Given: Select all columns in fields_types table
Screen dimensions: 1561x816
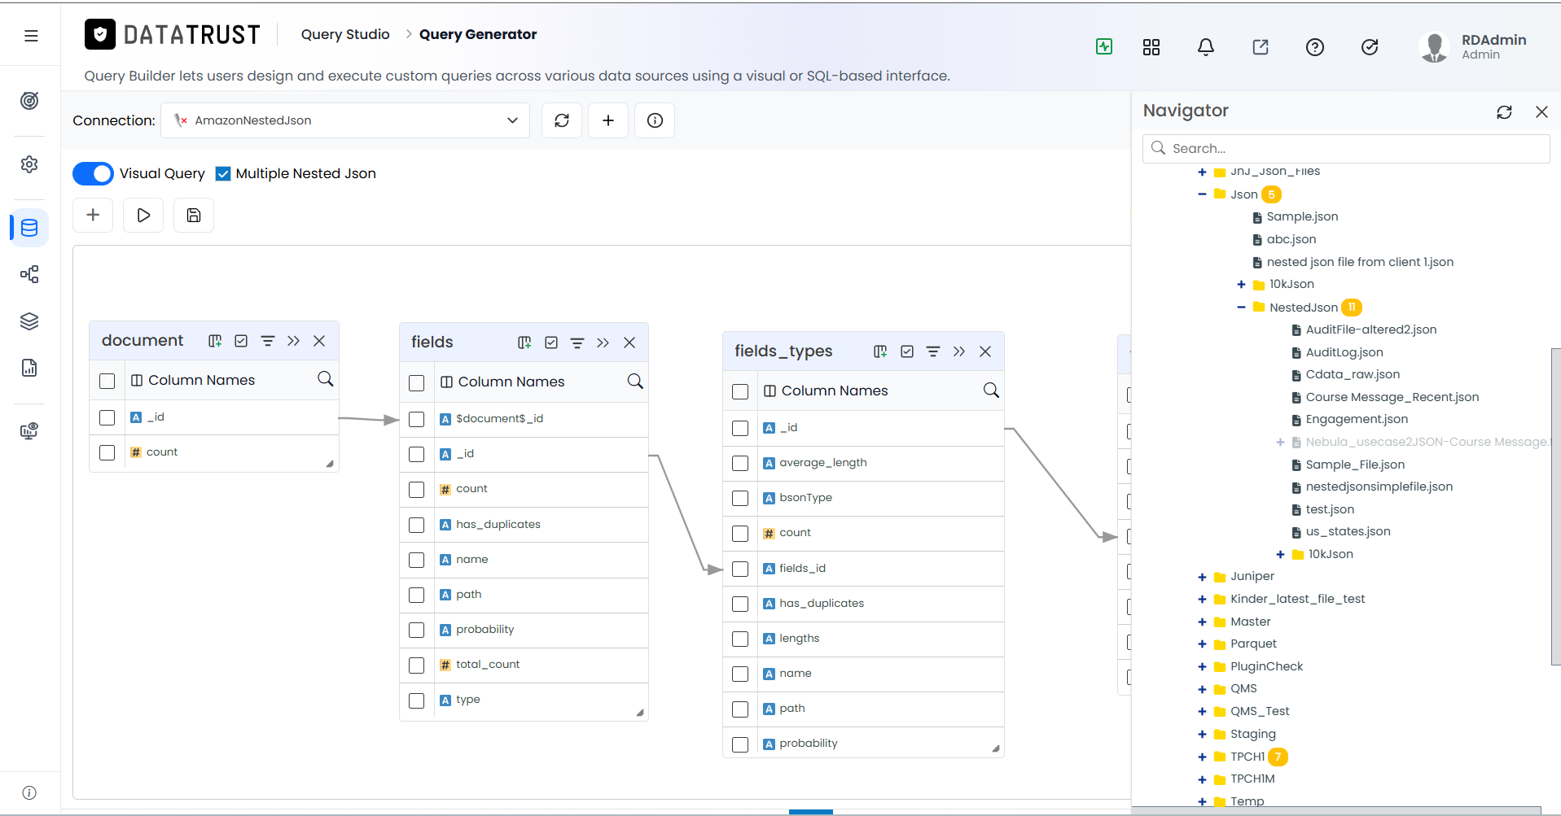Looking at the screenshot, I should [740, 391].
